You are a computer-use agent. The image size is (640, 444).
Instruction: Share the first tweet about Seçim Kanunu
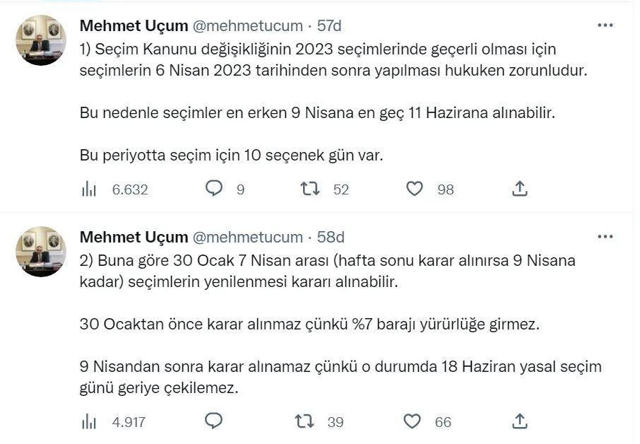click(519, 189)
